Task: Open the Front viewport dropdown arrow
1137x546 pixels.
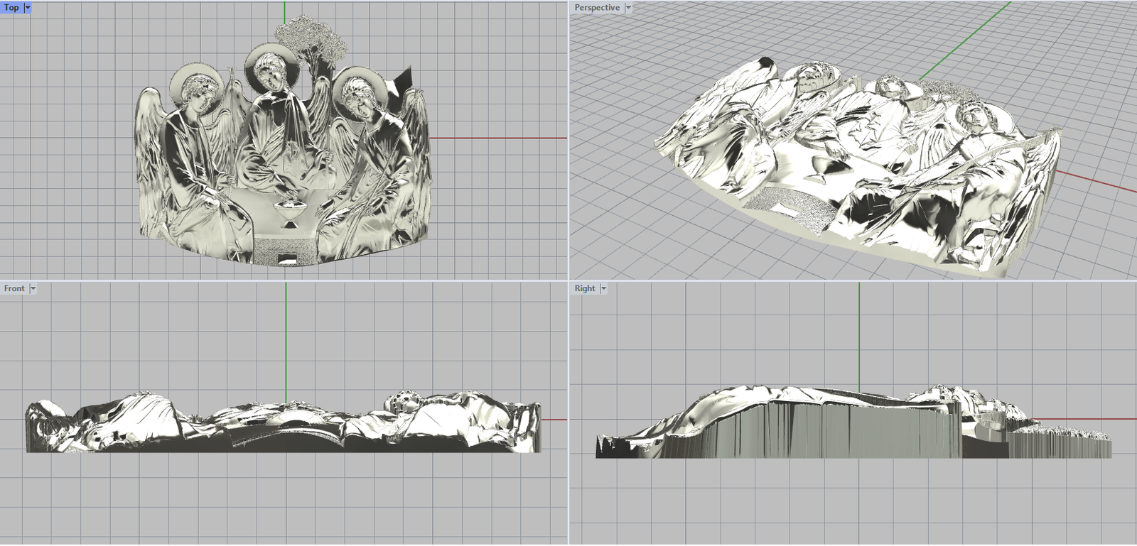Action: 33,288
